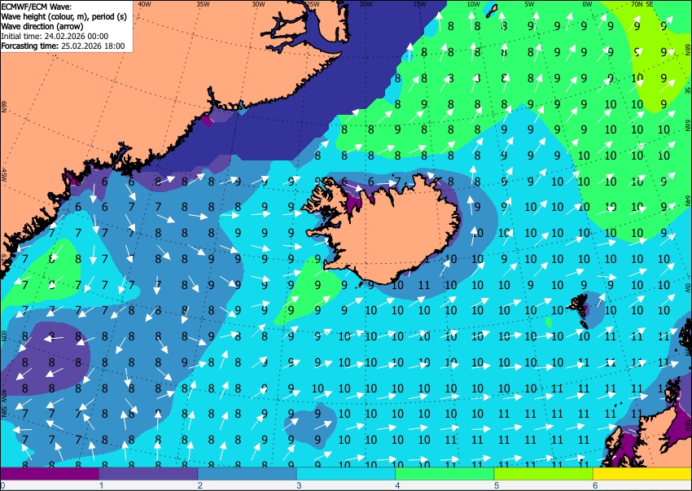Image resolution: width=692 pixels, height=491 pixels.
Task: Pick the cyan 3–4 m legend segment
Action: [346, 474]
